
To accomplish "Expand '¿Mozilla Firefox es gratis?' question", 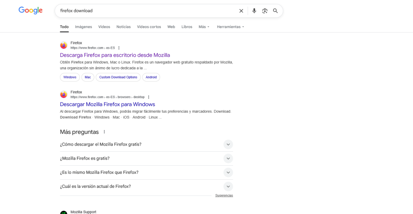I will tap(228, 158).
